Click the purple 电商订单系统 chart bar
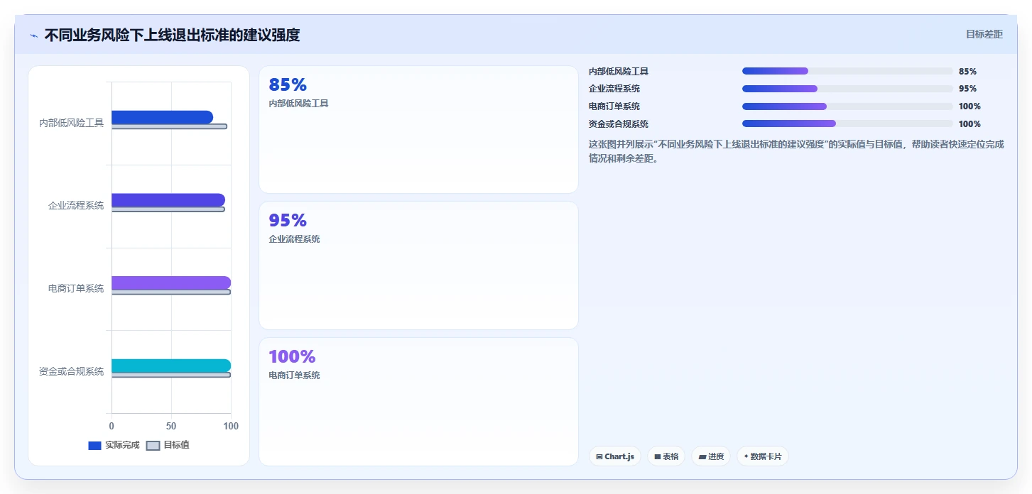Image resolution: width=1032 pixels, height=494 pixels. (x=171, y=282)
